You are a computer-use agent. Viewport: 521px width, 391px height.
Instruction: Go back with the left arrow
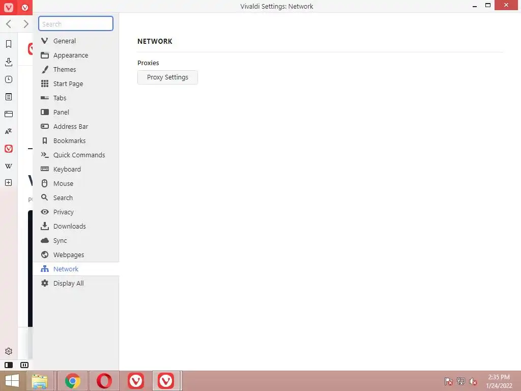[x=9, y=24]
